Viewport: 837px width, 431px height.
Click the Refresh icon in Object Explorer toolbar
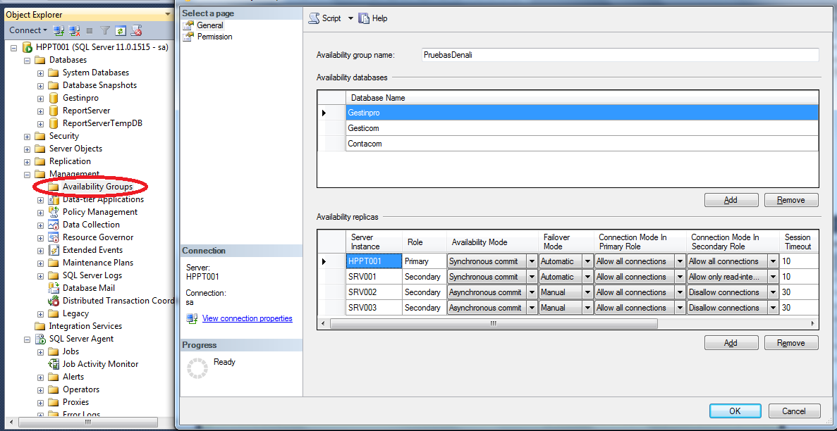pyautogui.click(x=121, y=30)
